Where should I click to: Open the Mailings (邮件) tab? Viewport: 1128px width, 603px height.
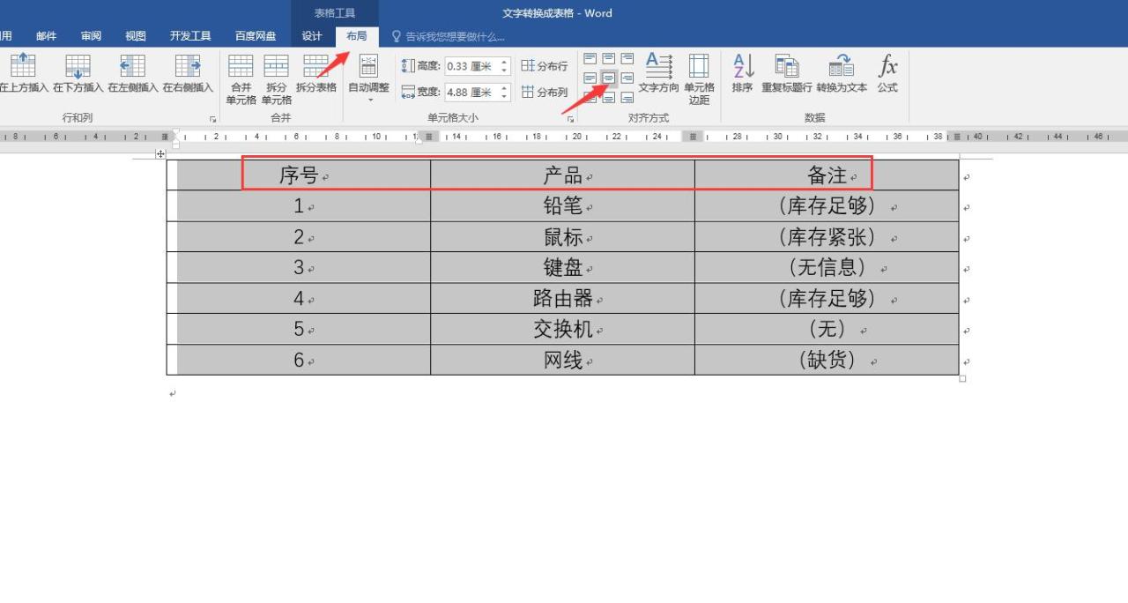coord(47,36)
